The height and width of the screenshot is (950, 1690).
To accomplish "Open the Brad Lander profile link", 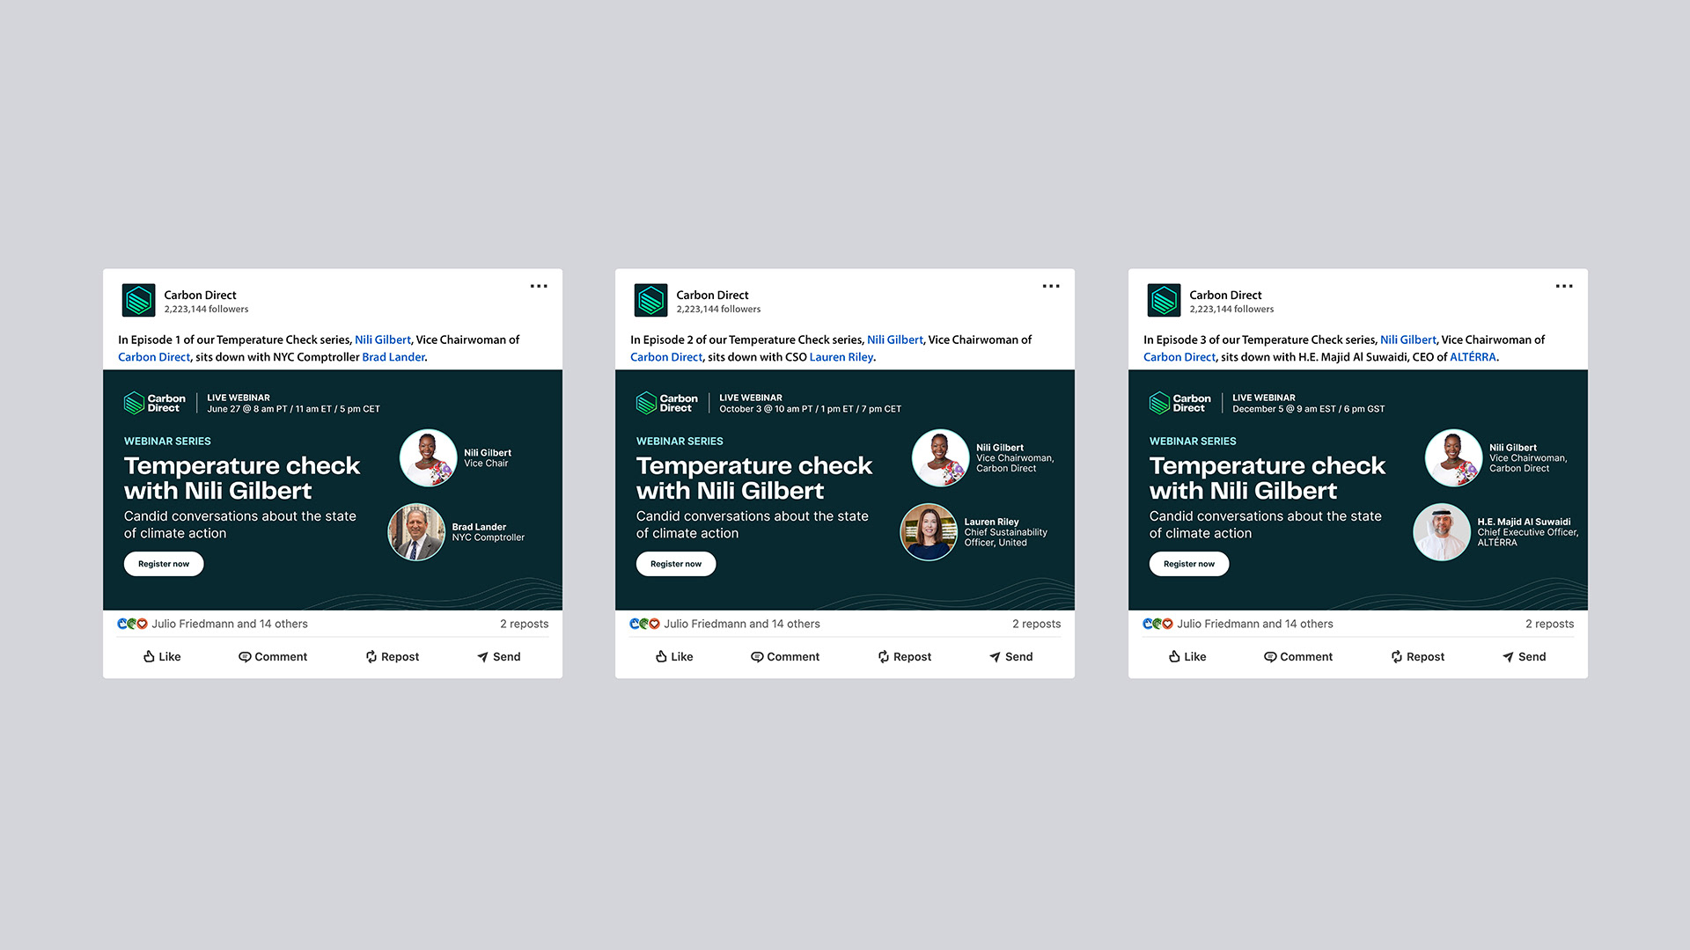I will tap(393, 357).
